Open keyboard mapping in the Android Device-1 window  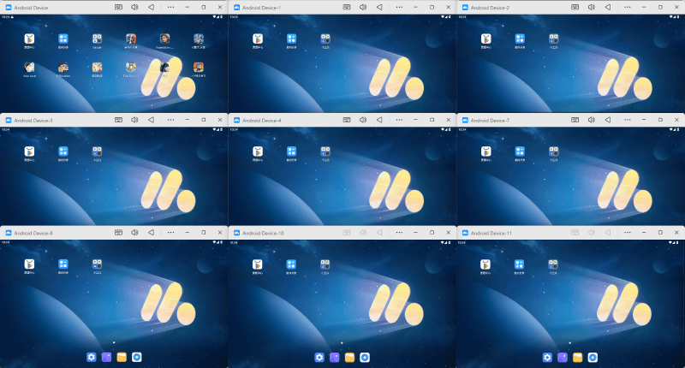(347, 8)
